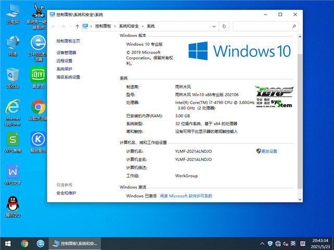This screenshot has width=334, height=250.
Task: Open 远程设置 link
Action: (x=64, y=61)
